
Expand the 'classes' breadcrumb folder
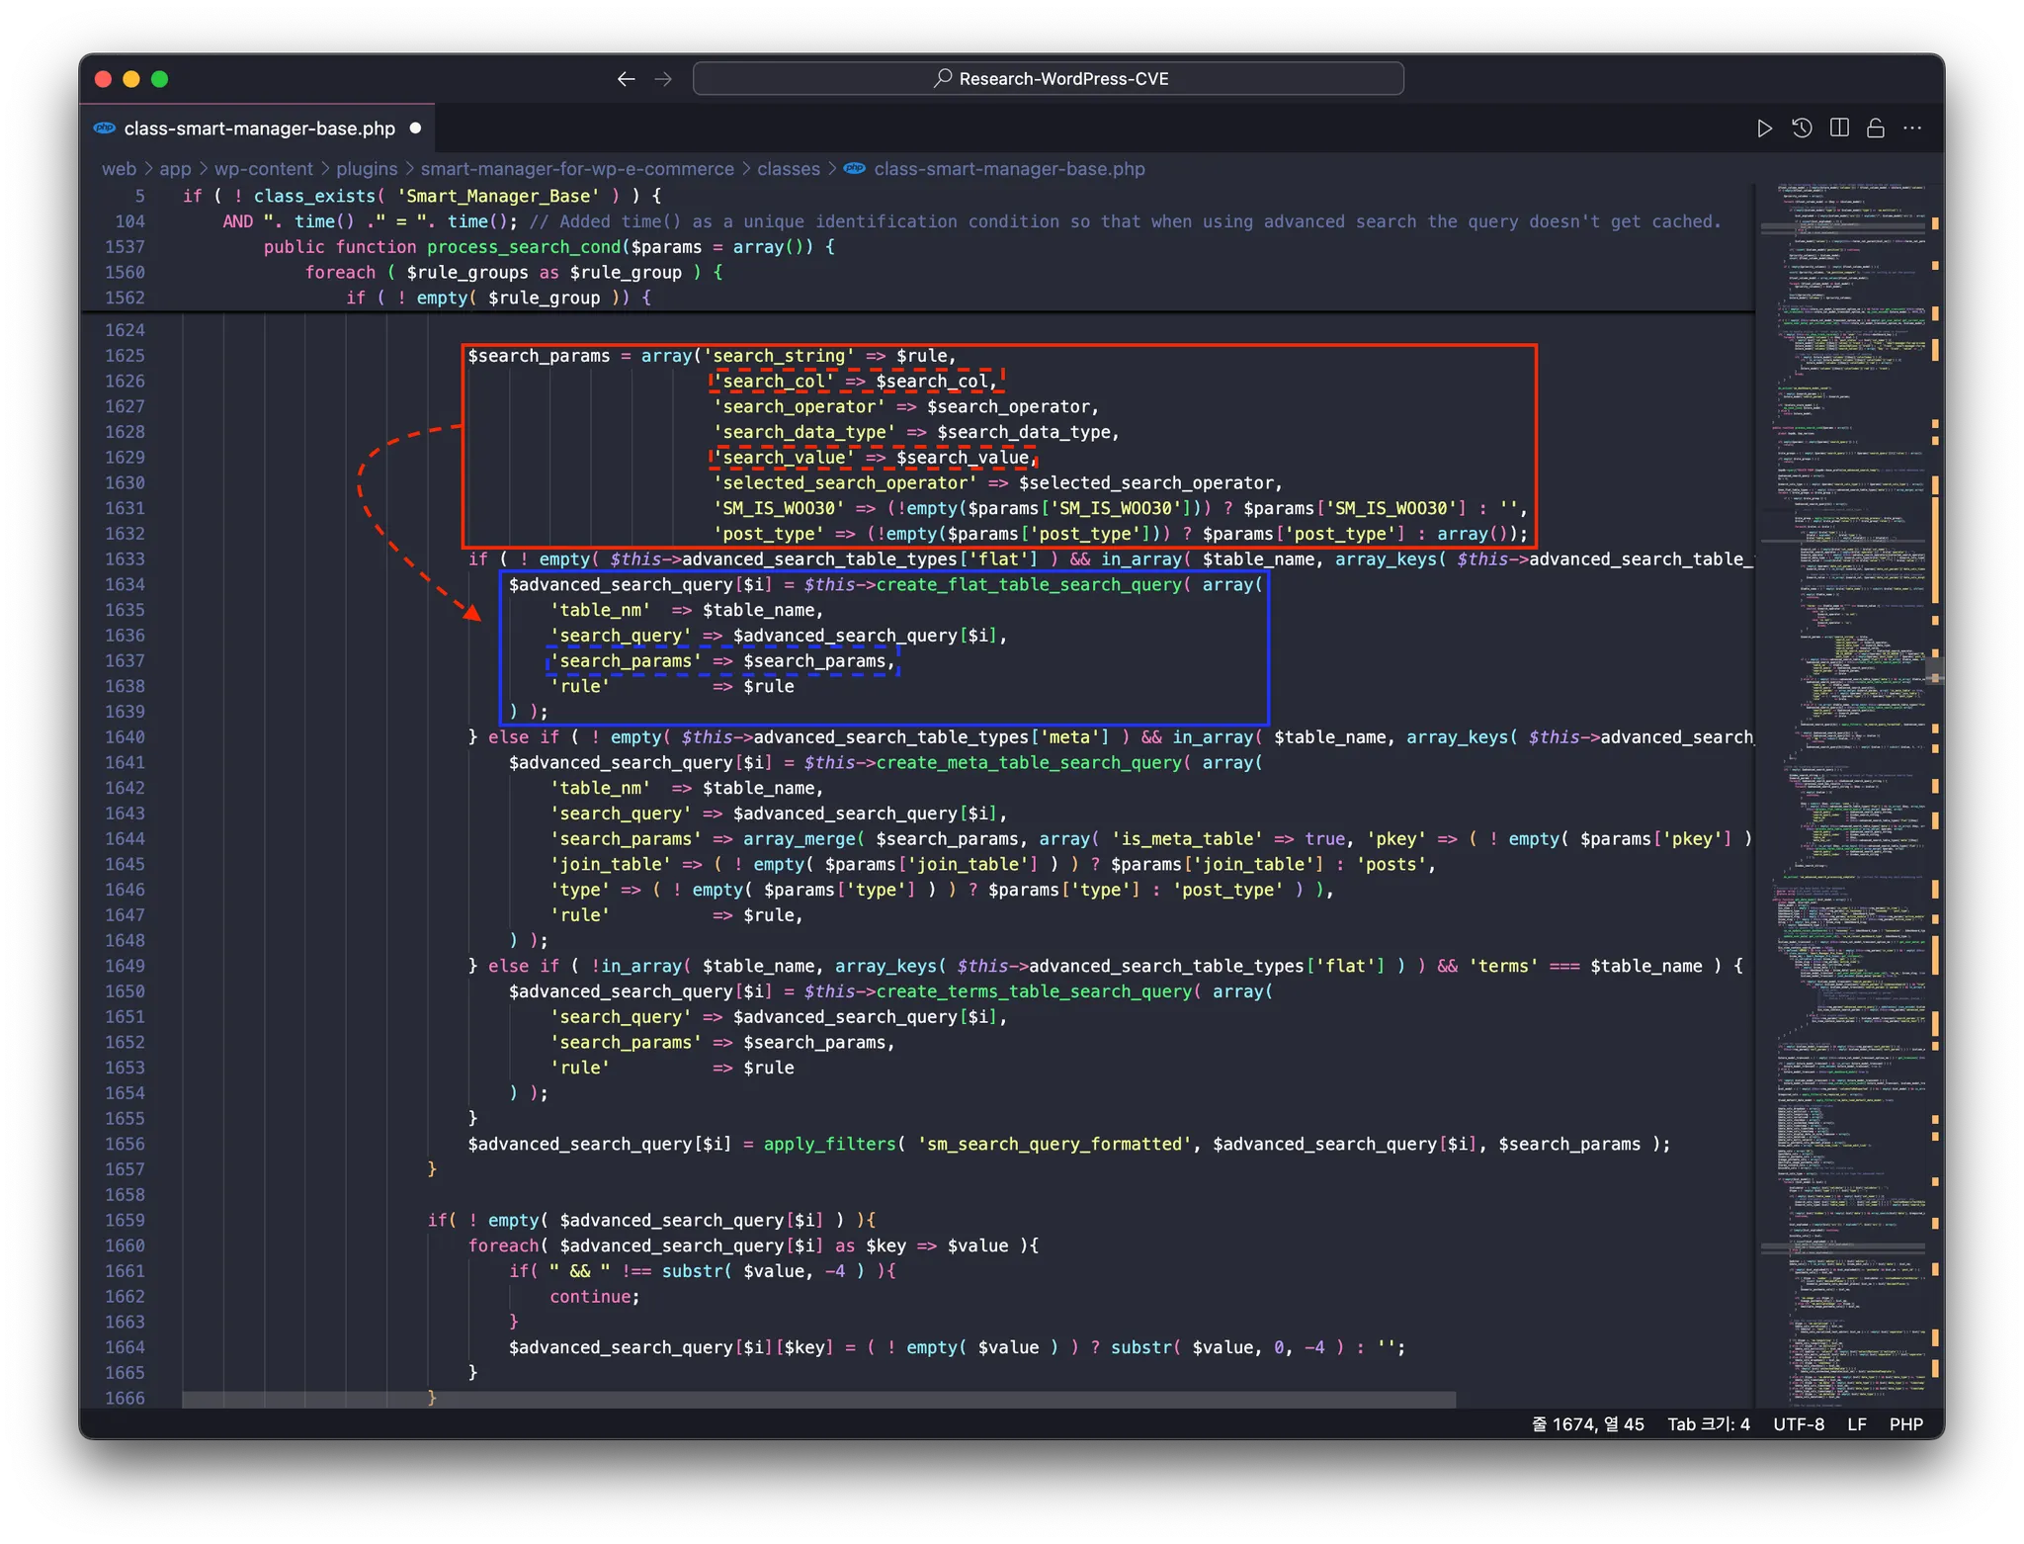[x=788, y=169]
